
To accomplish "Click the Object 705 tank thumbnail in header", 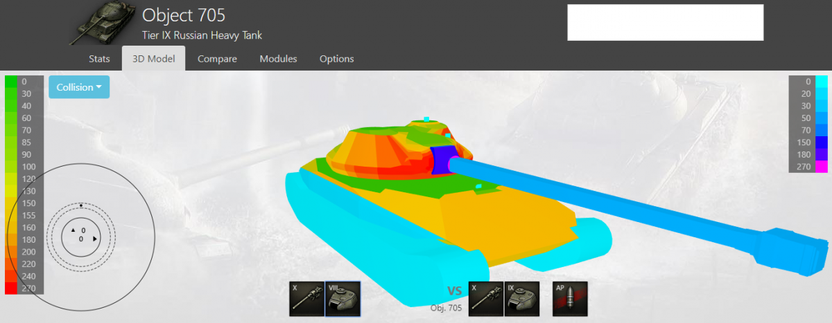I will tap(105, 23).
